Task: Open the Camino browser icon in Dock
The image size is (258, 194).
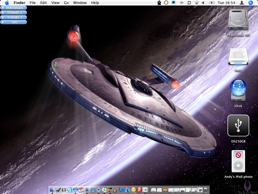Action: point(99,190)
